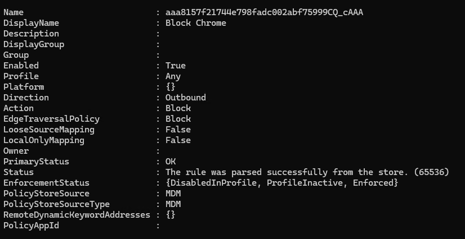Click the "Any" value for Profile
465x239 pixels.
click(173, 76)
